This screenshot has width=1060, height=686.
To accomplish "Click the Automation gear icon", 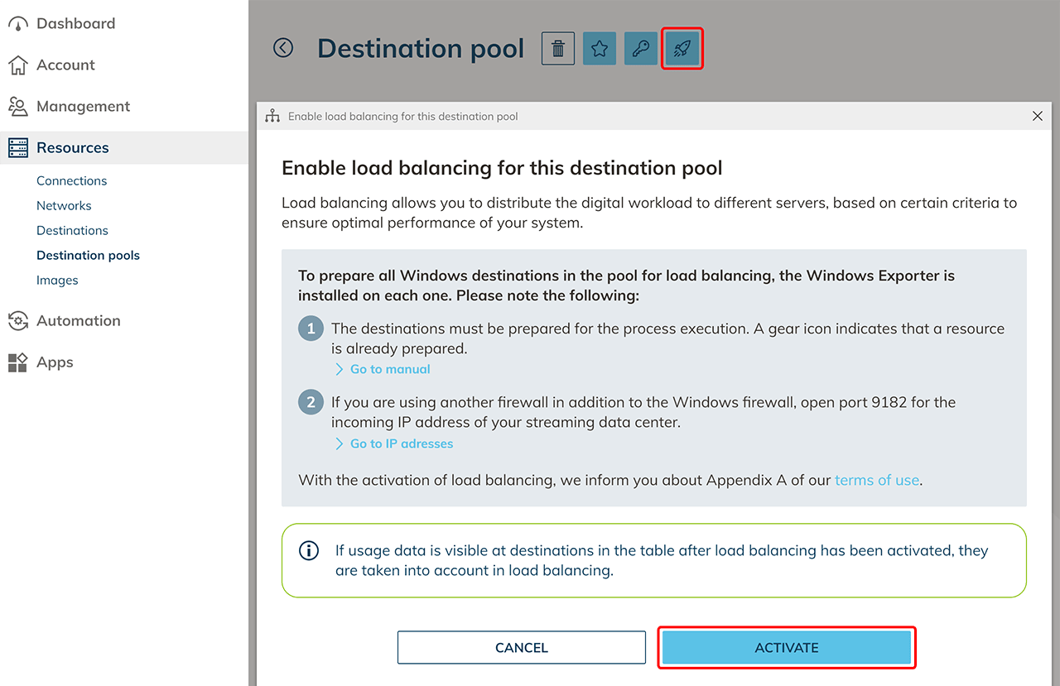I will [17, 321].
